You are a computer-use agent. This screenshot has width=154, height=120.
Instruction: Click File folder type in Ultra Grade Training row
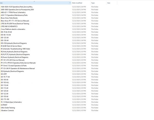[x=95, y=108]
